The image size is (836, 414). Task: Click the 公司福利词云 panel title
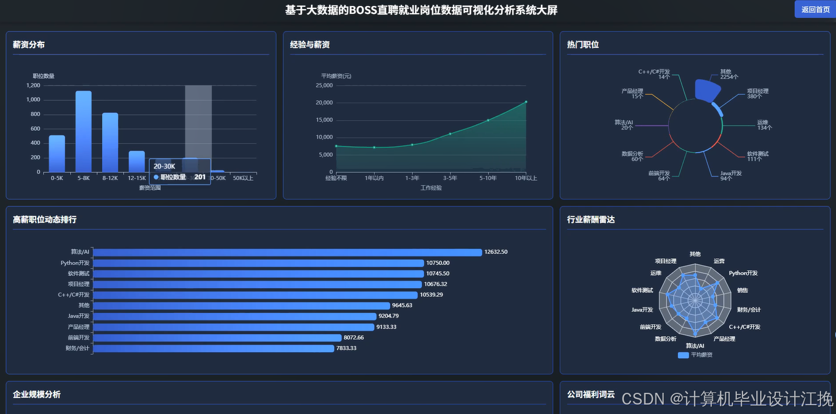591,395
